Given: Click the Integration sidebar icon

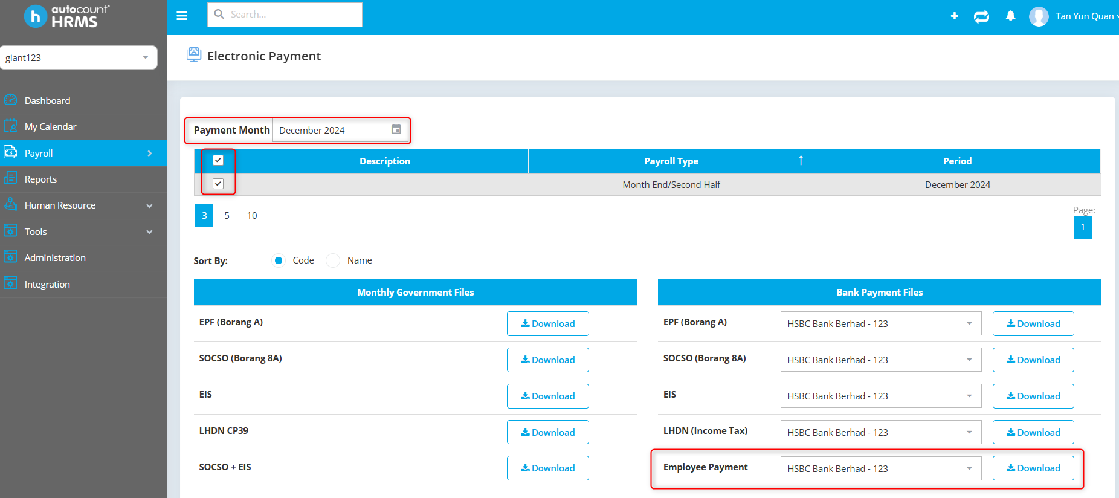Looking at the screenshot, I should pos(10,283).
